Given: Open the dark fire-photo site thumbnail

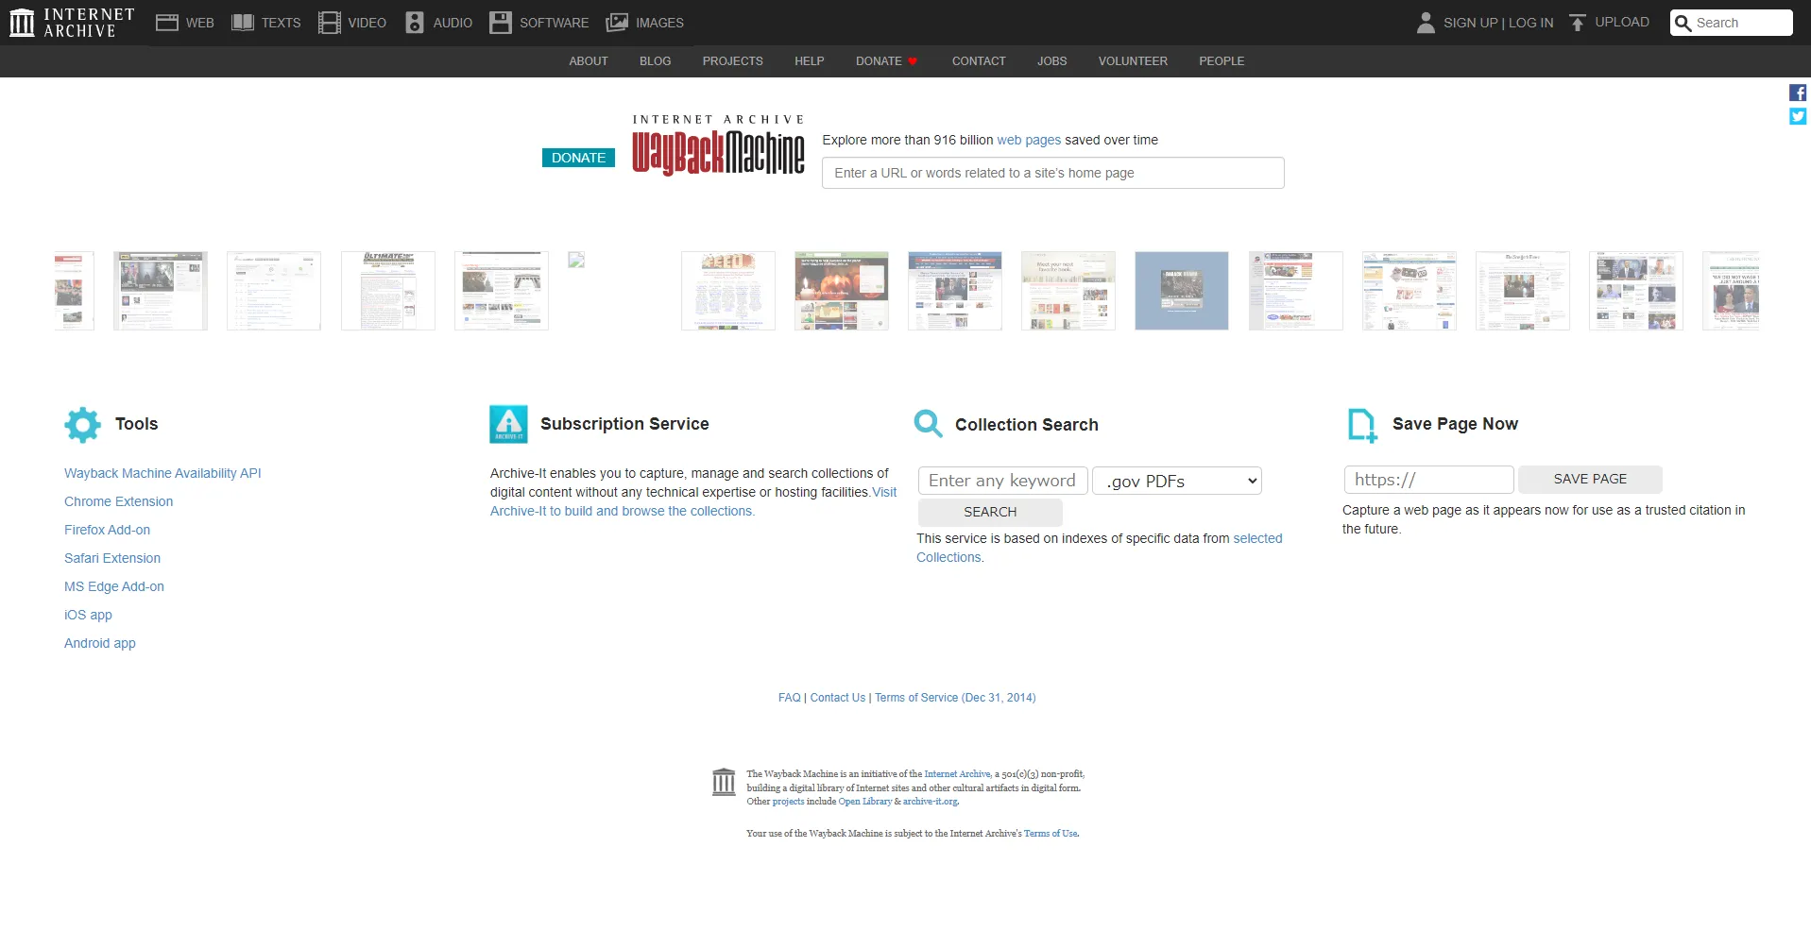Looking at the screenshot, I should [x=842, y=291].
